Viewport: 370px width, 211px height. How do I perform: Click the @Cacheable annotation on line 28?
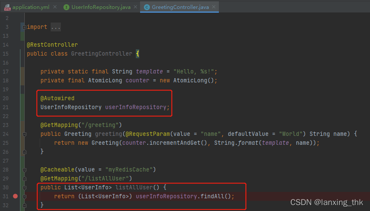[57, 170]
